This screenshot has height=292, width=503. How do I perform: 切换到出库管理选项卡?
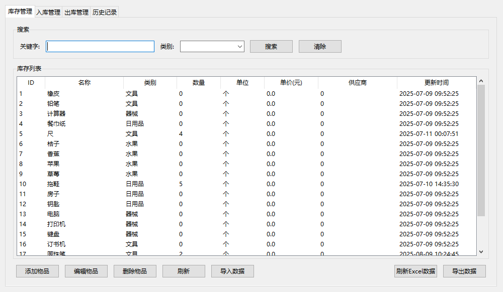pyautogui.click(x=76, y=12)
